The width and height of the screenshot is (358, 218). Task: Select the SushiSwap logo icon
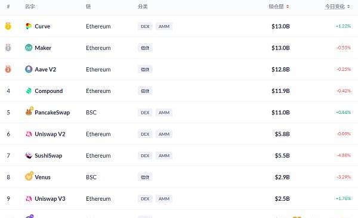[29, 155]
